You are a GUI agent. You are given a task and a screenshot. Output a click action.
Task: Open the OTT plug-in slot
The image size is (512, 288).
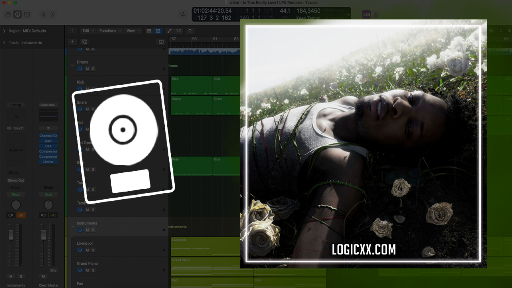48,146
